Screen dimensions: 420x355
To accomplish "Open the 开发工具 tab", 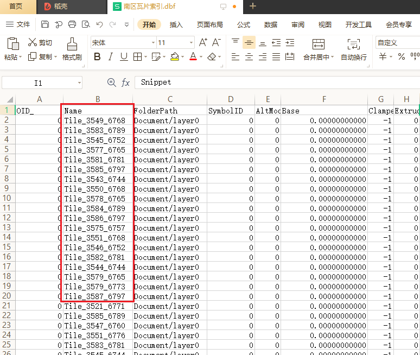I will pyautogui.click(x=358, y=24).
